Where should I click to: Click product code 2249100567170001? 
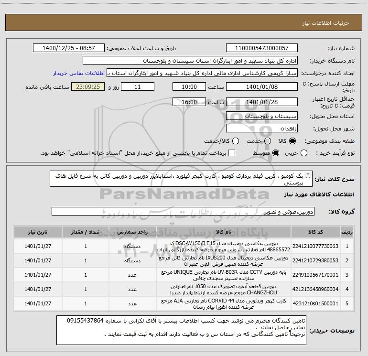pyautogui.click(x=315, y=275)
